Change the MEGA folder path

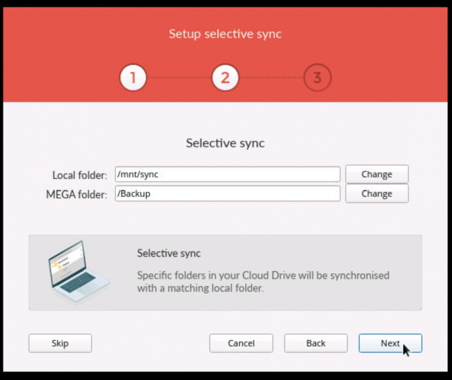pos(377,194)
